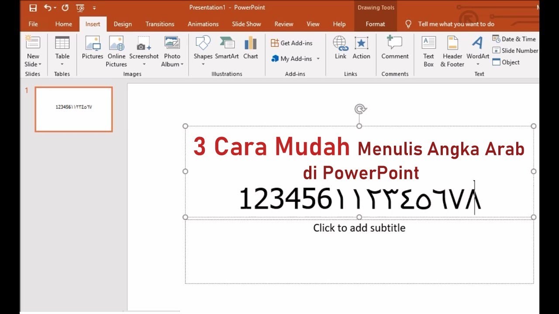The height and width of the screenshot is (314, 559).
Task: Insert Pictures from this device
Action: click(93, 48)
